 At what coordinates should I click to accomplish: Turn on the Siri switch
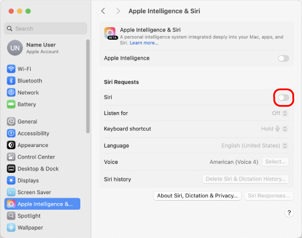tap(283, 98)
